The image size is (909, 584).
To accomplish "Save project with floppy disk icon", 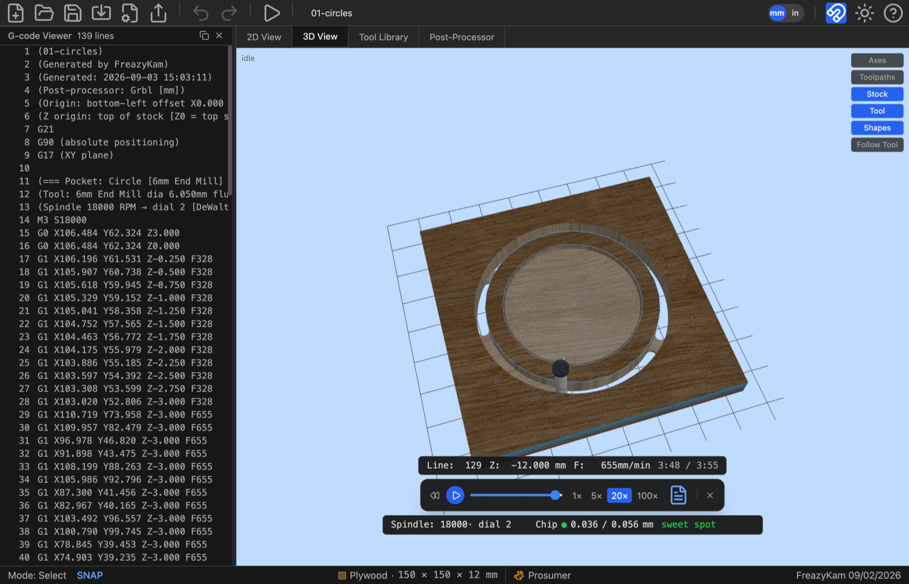I will [72, 12].
